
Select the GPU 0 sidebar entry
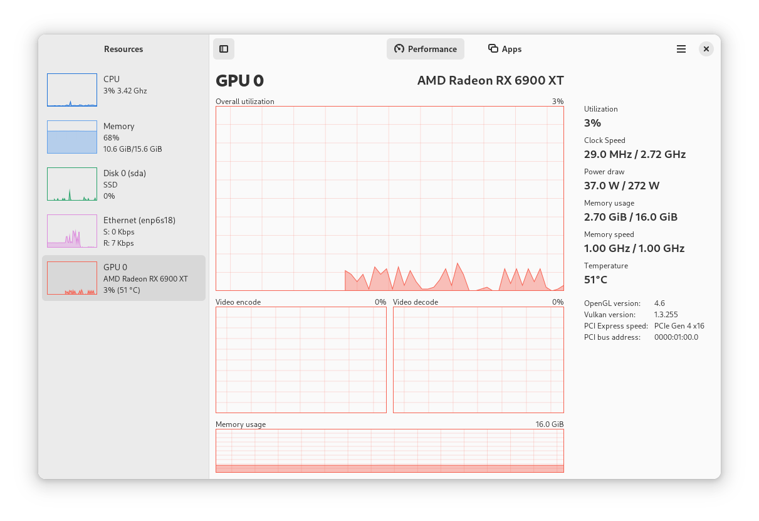[x=123, y=278]
